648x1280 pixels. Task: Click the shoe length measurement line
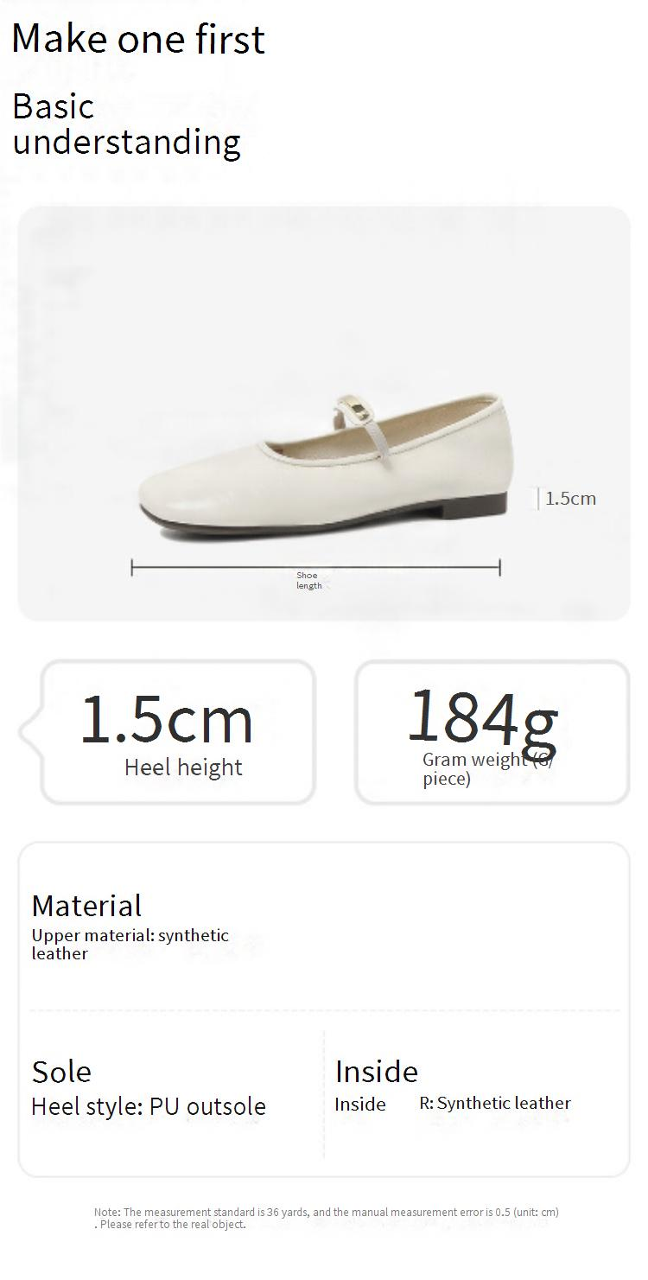[x=216, y=568]
